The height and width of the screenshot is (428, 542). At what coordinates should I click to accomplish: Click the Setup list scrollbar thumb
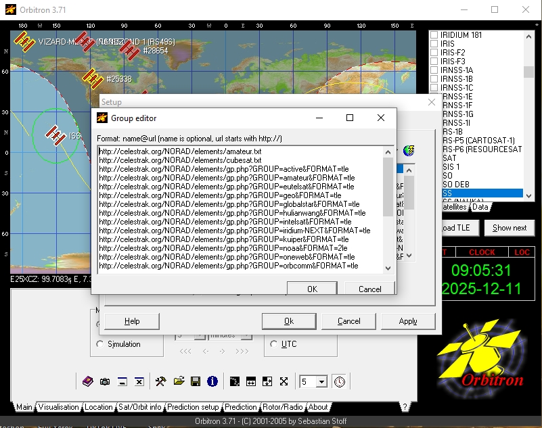[x=409, y=193]
